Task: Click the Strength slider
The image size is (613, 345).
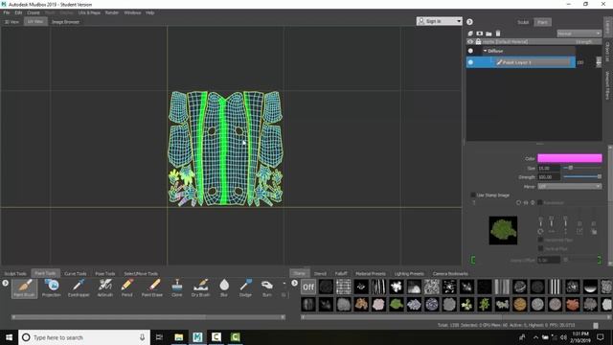Action: click(x=581, y=176)
